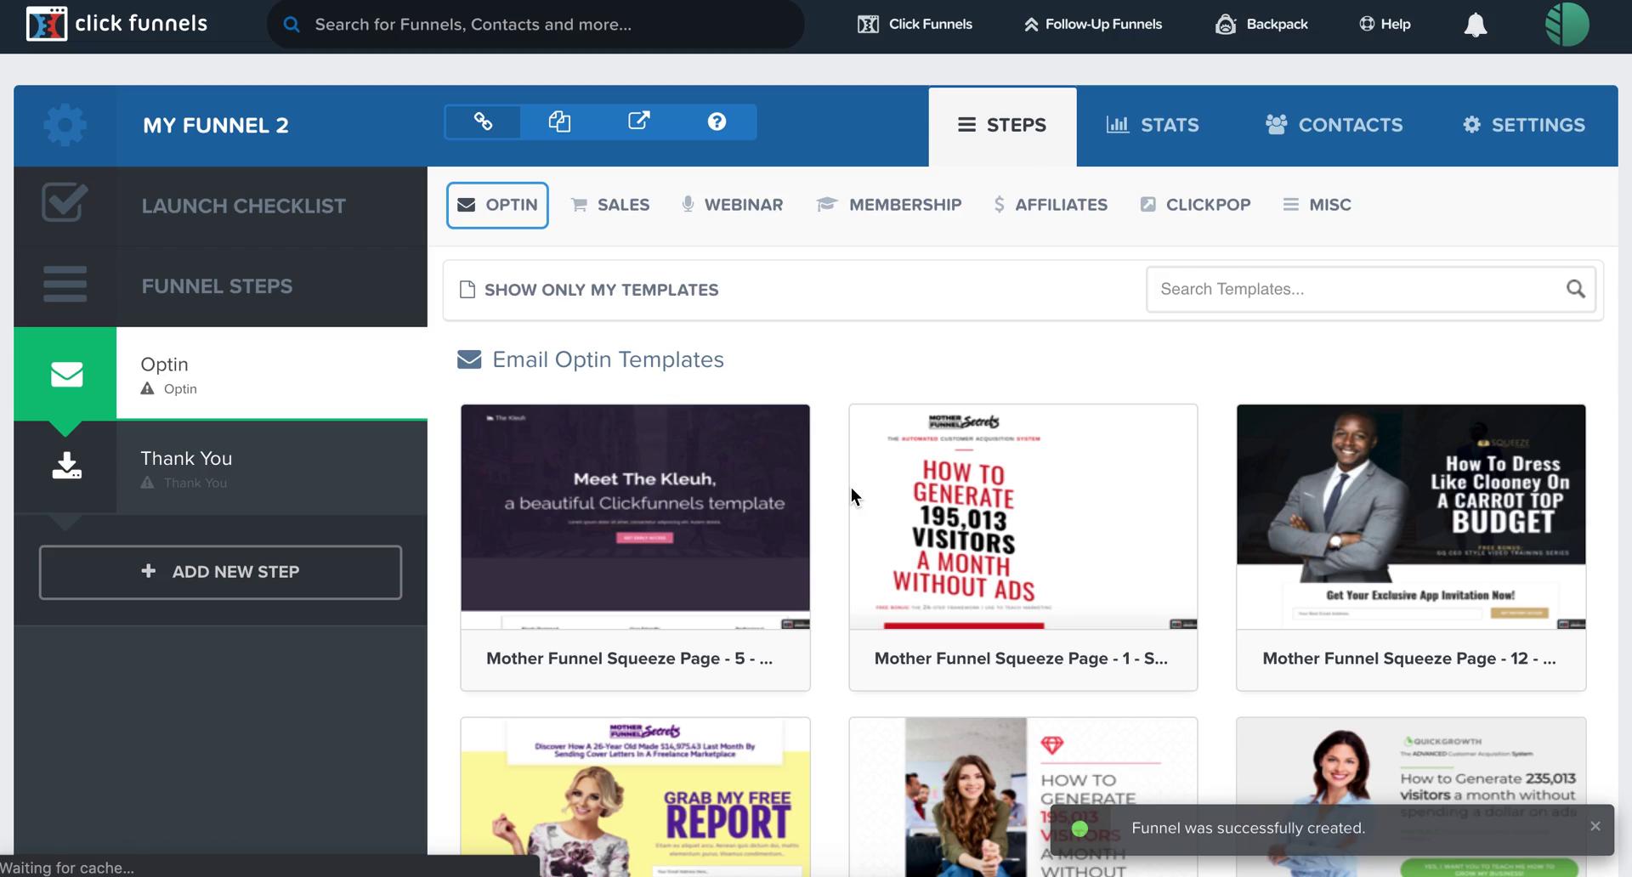Open the green user avatar menu
The height and width of the screenshot is (877, 1632).
(1567, 24)
